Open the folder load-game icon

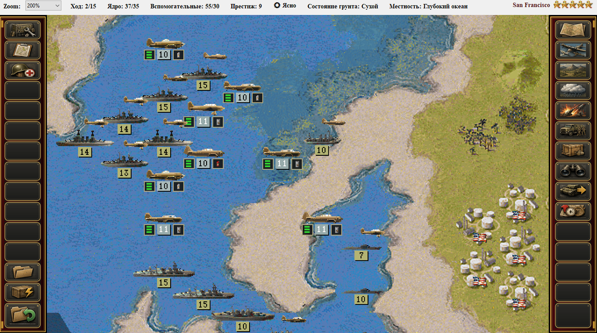[x=23, y=272]
